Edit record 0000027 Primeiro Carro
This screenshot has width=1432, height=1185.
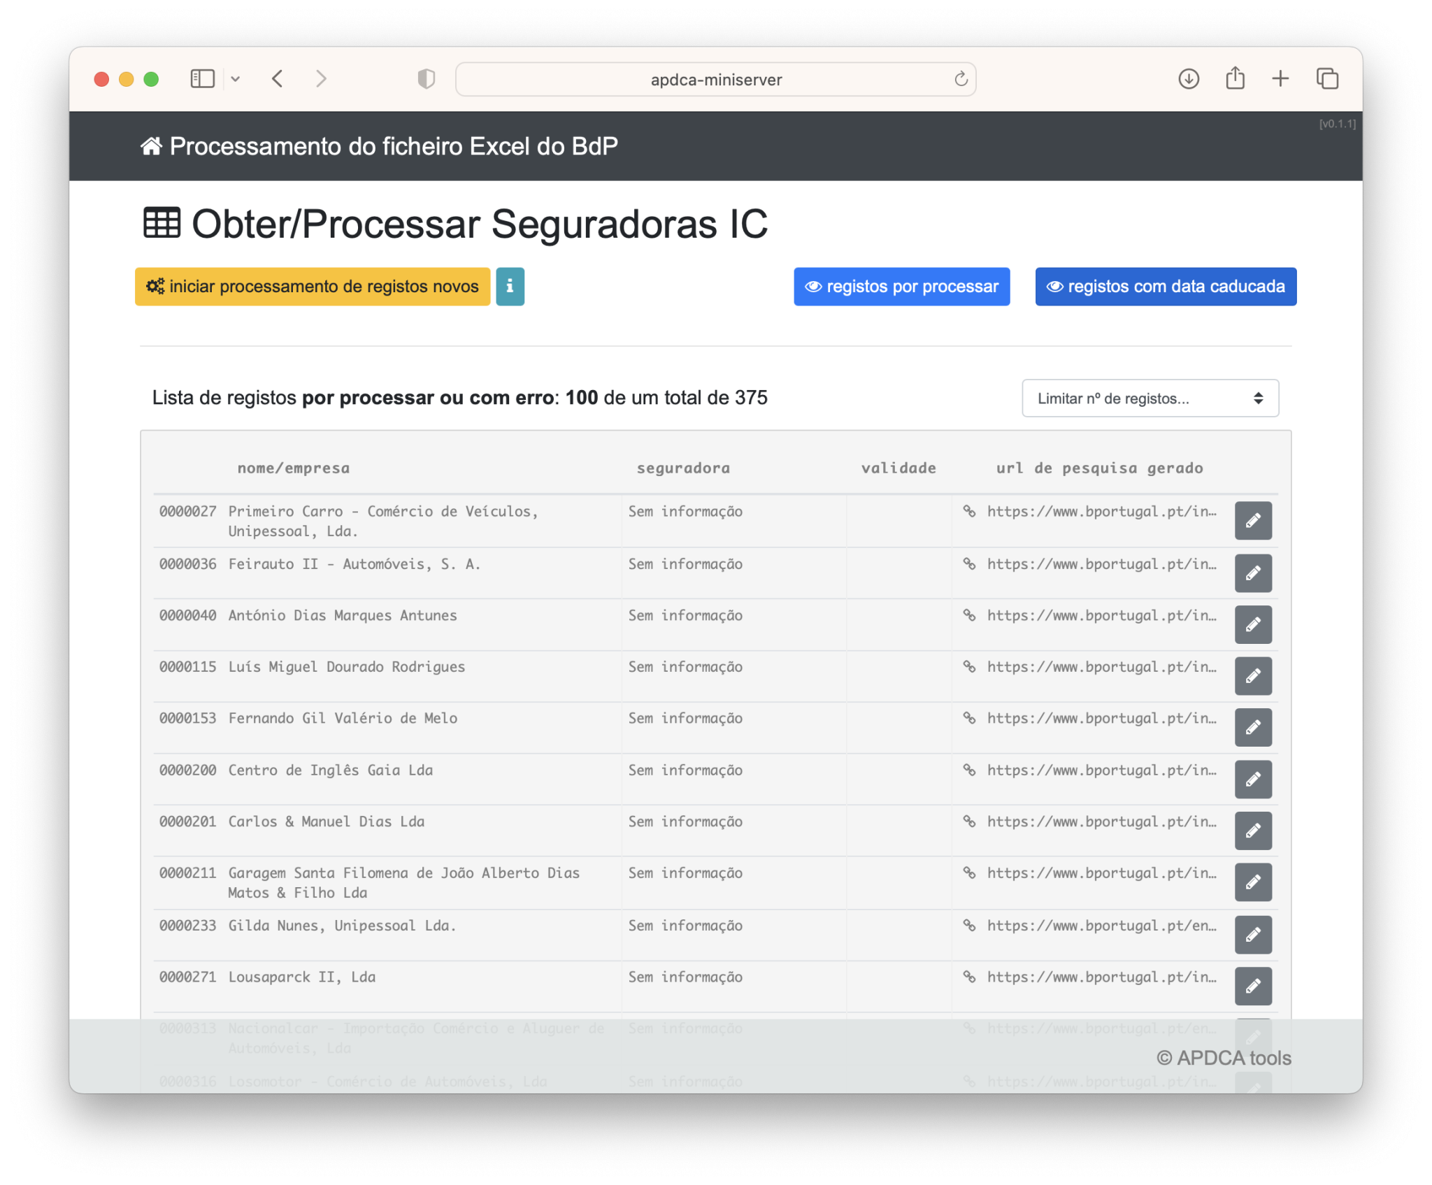tap(1252, 521)
